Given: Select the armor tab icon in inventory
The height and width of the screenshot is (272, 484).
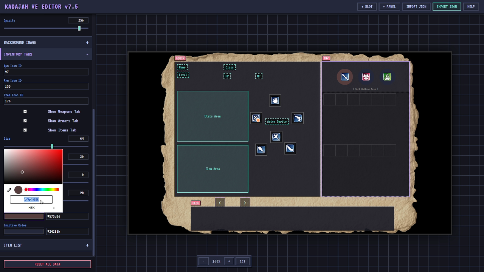Looking at the screenshot, I should click(366, 77).
